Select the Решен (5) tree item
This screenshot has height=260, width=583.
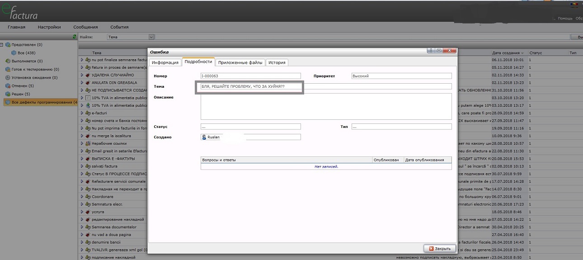21,94
